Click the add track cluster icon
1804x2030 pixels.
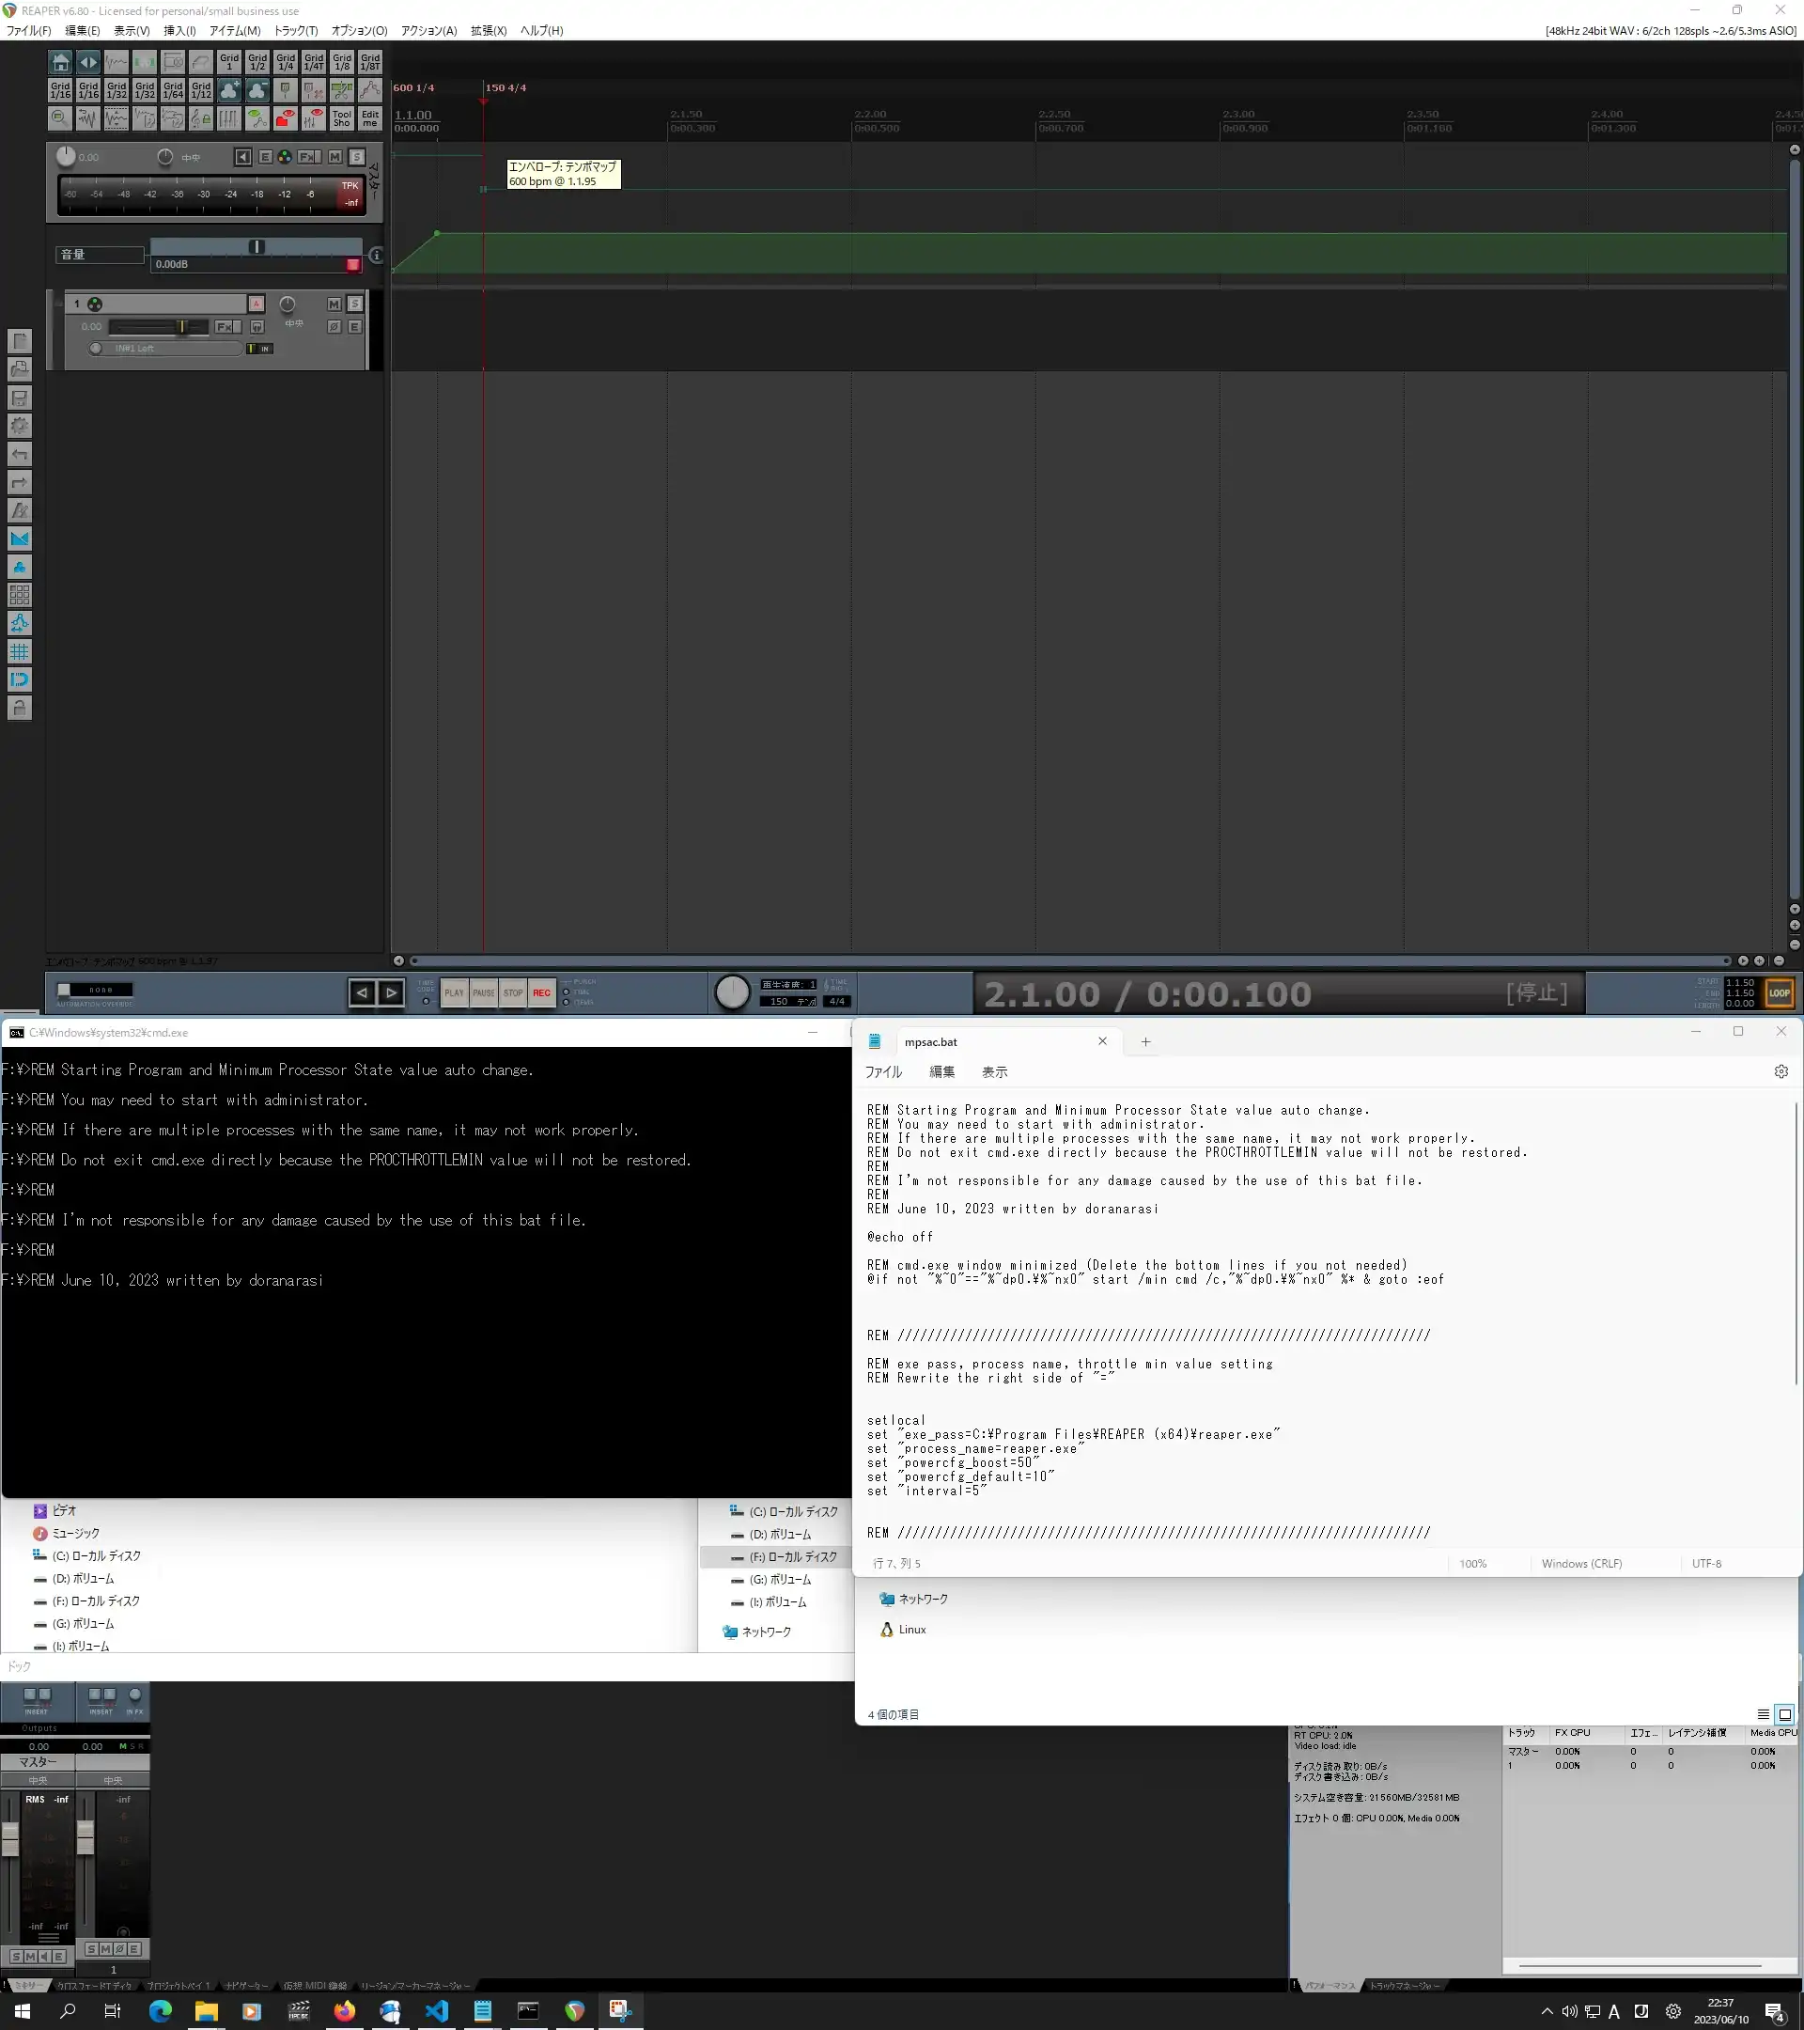229,90
